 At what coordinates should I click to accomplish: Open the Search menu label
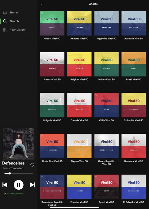pos(14,21)
